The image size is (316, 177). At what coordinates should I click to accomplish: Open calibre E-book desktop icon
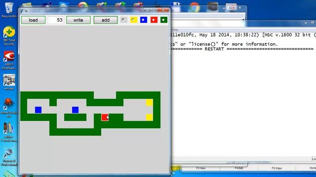pyautogui.click(x=9, y=132)
